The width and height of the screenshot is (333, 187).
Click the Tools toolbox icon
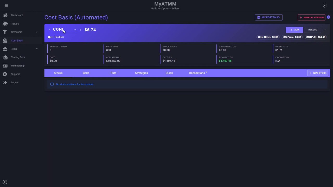tap(5, 49)
